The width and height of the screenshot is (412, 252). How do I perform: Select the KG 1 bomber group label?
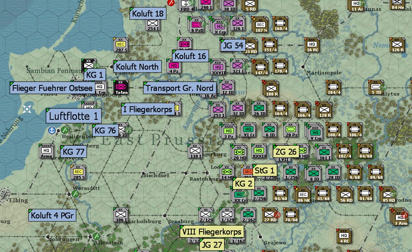(x=95, y=75)
